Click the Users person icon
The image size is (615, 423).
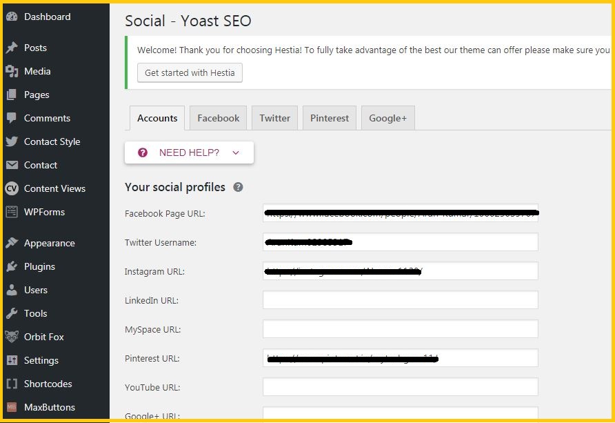click(x=12, y=290)
